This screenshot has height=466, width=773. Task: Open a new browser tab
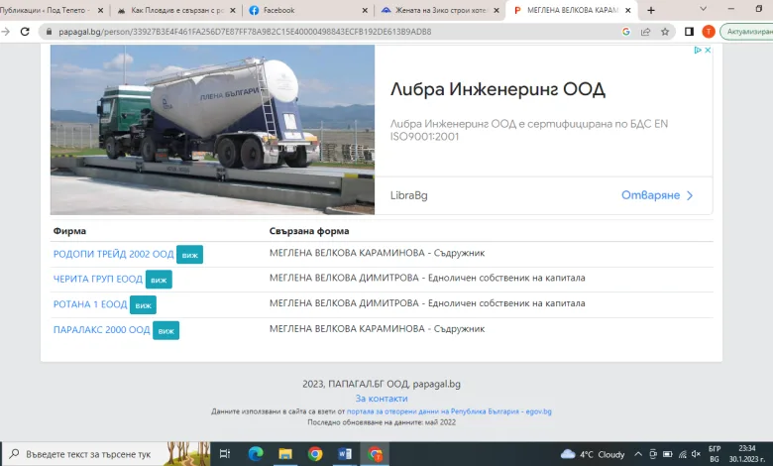coord(651,10)
